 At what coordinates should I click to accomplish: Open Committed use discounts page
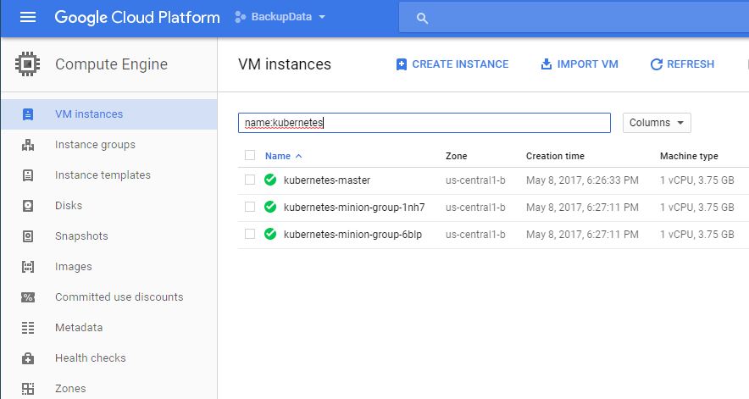point(119,297)
